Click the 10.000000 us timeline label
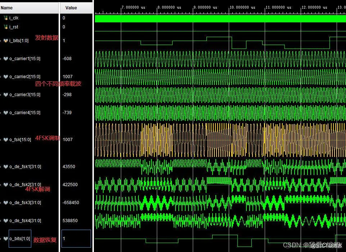 pos(242,7)
